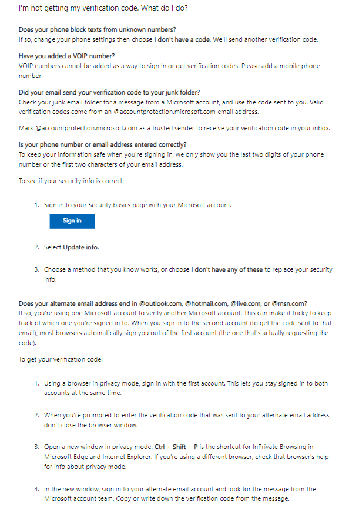The image size is (349, 506).
Task: Click step "Using a browser in privacy mode"
Action: tap(186, 388)
